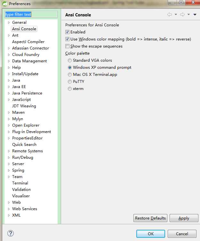The height and width of the screenshot is (241, 200).
Task: Open Open Explorer preferences
Action: click(26, 125)
